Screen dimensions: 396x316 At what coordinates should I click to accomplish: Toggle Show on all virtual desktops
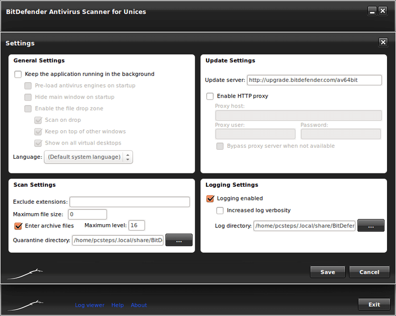tap(38, 143)
